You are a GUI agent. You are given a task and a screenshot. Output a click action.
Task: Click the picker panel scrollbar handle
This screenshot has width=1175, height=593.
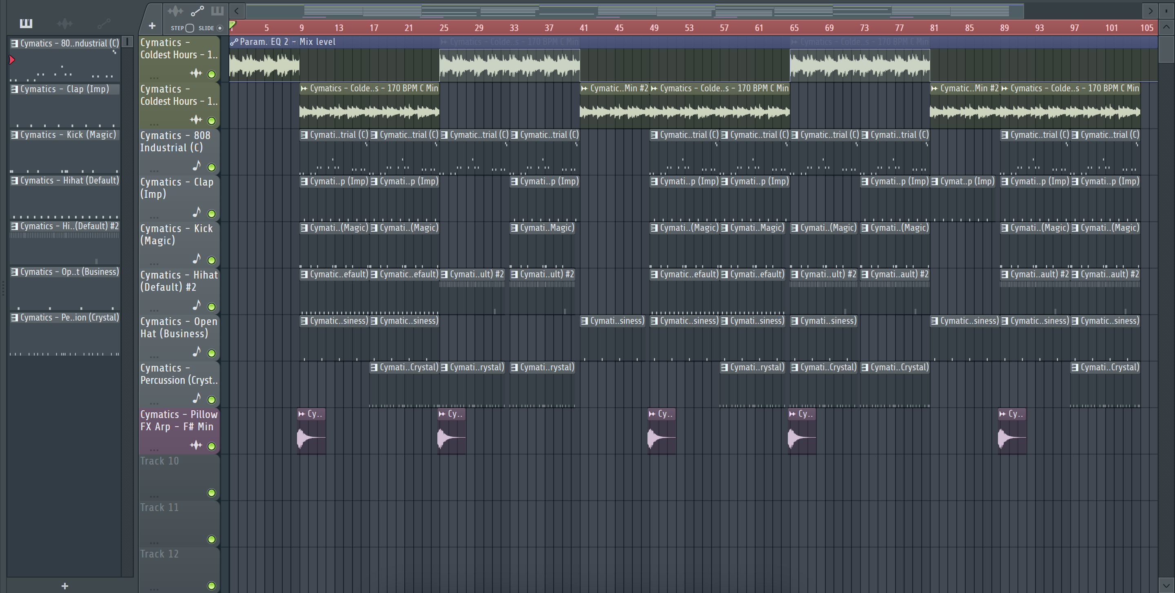[x=128, y=42]
